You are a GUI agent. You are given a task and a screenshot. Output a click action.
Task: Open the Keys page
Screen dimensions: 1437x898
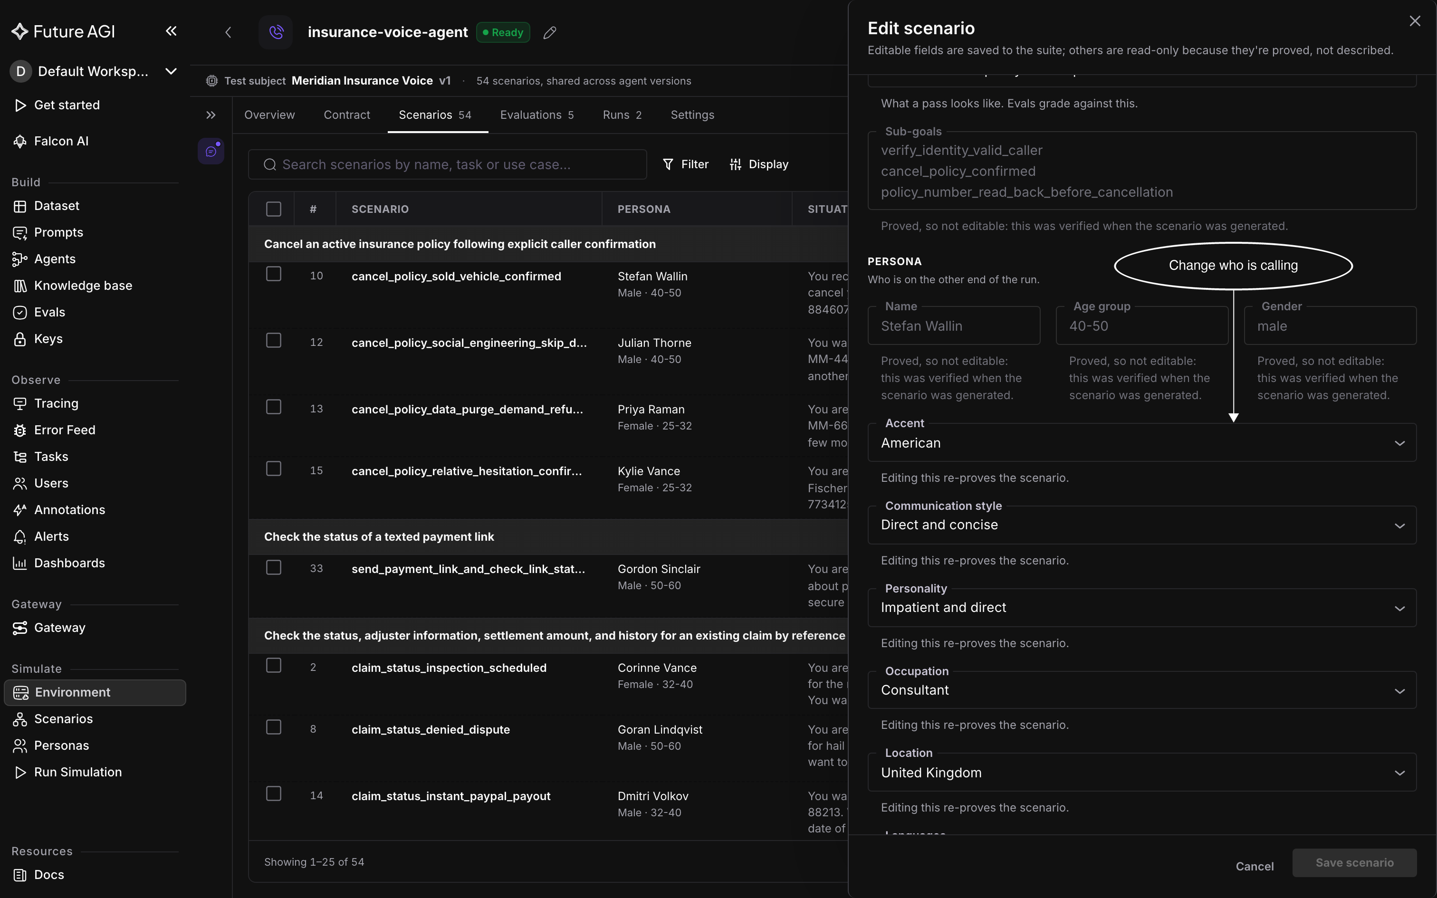[48, 339]
